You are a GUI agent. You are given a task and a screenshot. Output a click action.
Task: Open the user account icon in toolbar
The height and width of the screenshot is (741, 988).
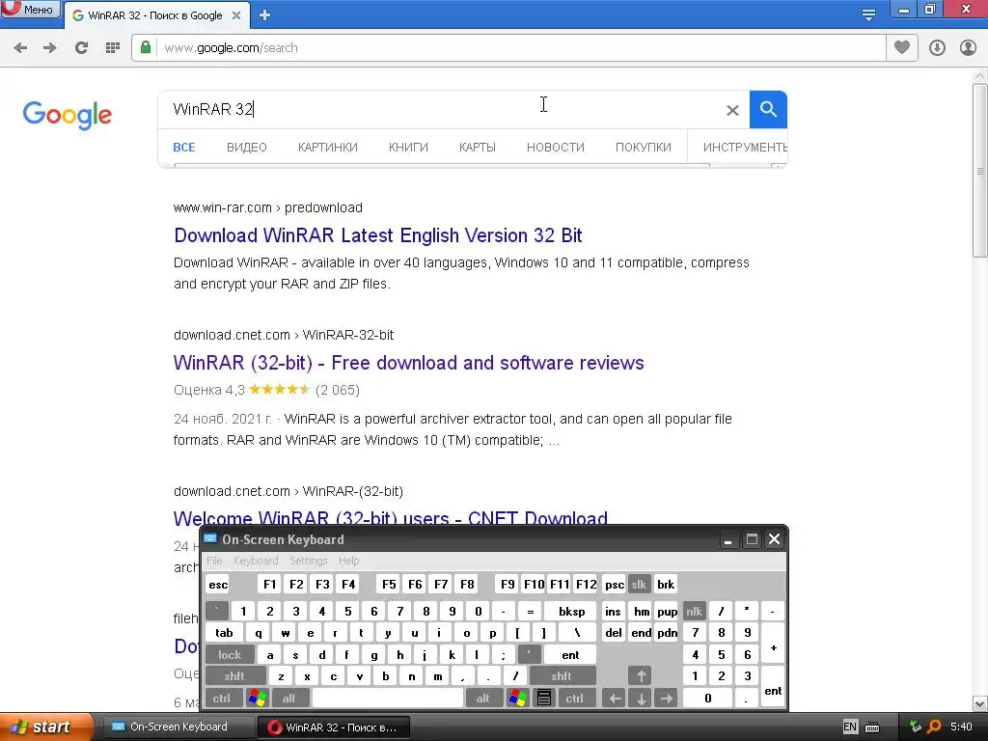[968, 48]
